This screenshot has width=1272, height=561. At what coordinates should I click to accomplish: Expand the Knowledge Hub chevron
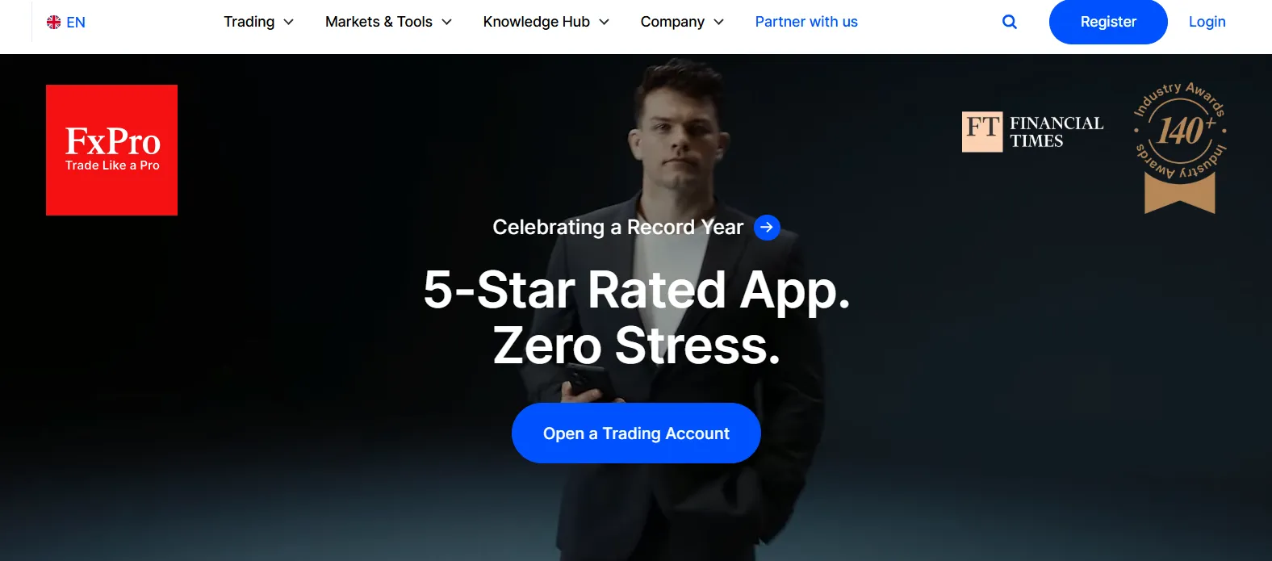pyautogui.click(x=604, y=22)
